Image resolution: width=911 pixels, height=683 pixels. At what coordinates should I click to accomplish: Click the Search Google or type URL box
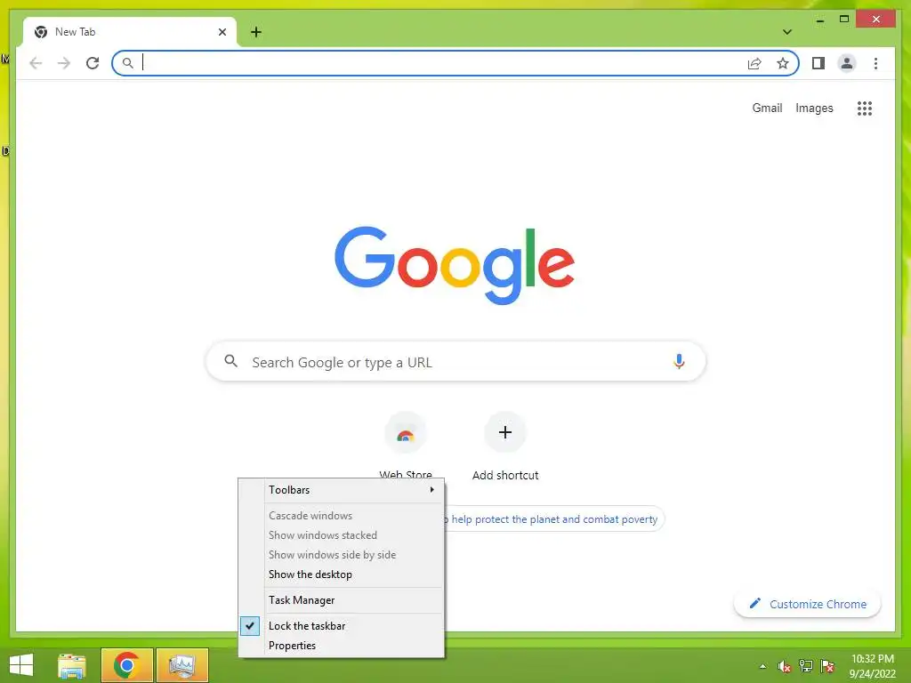coord(455,361)
